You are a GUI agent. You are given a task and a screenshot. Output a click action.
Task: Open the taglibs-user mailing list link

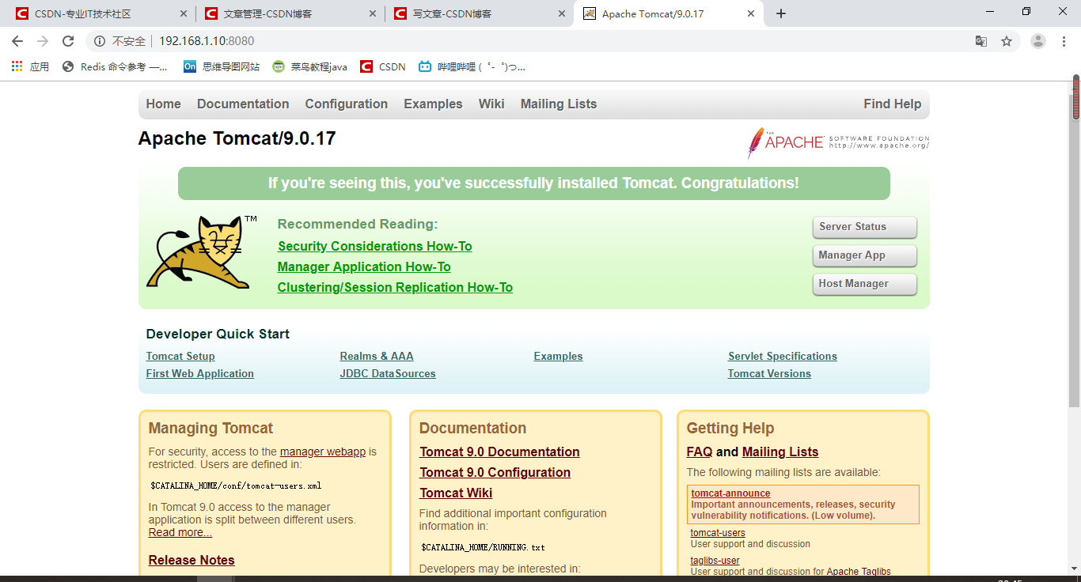715,561
